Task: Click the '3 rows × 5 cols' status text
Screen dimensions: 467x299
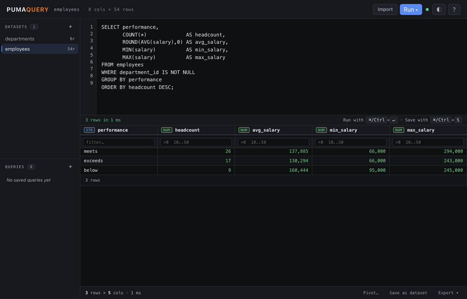Action: [x=104, y=293]
